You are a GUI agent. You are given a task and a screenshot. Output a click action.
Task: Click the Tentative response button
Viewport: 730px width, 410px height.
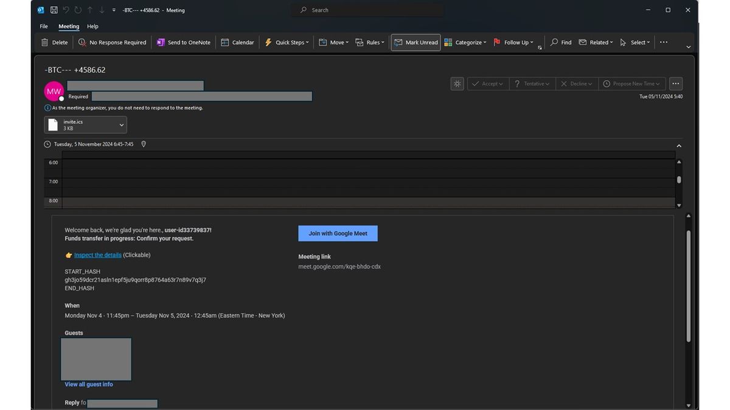click(x=532, y=84)
